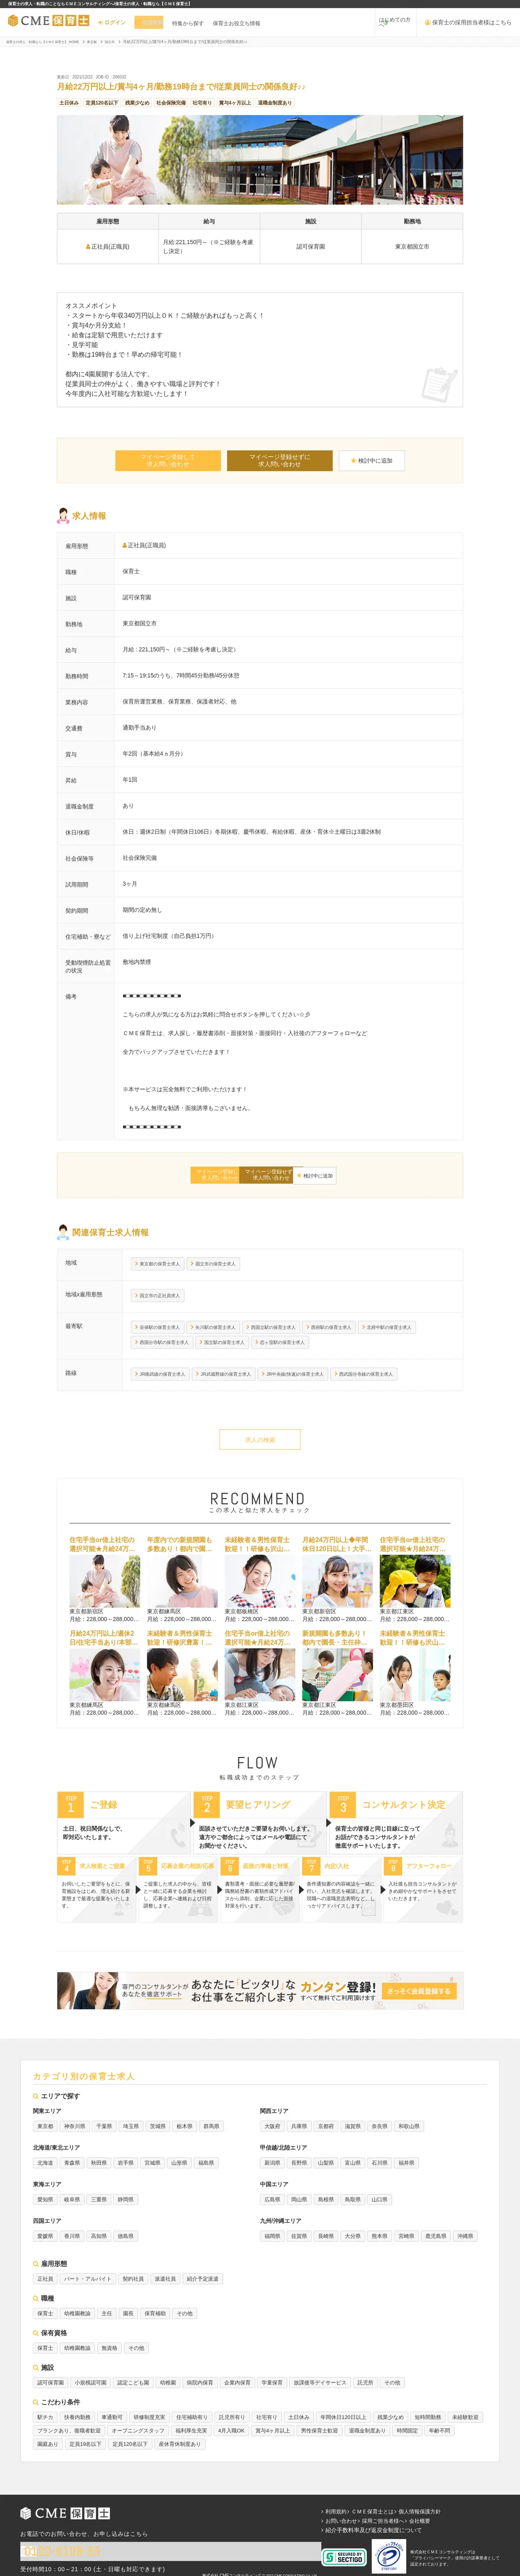The width and height of the screenshot is (520, 2576).
Task: Open 国立市の保育士求人 link
Action: point(214,1264)
